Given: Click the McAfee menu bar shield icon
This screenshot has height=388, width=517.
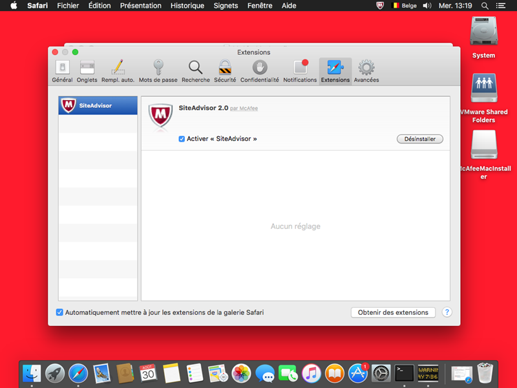Looking at the screenshot, I should click(380, 6).
